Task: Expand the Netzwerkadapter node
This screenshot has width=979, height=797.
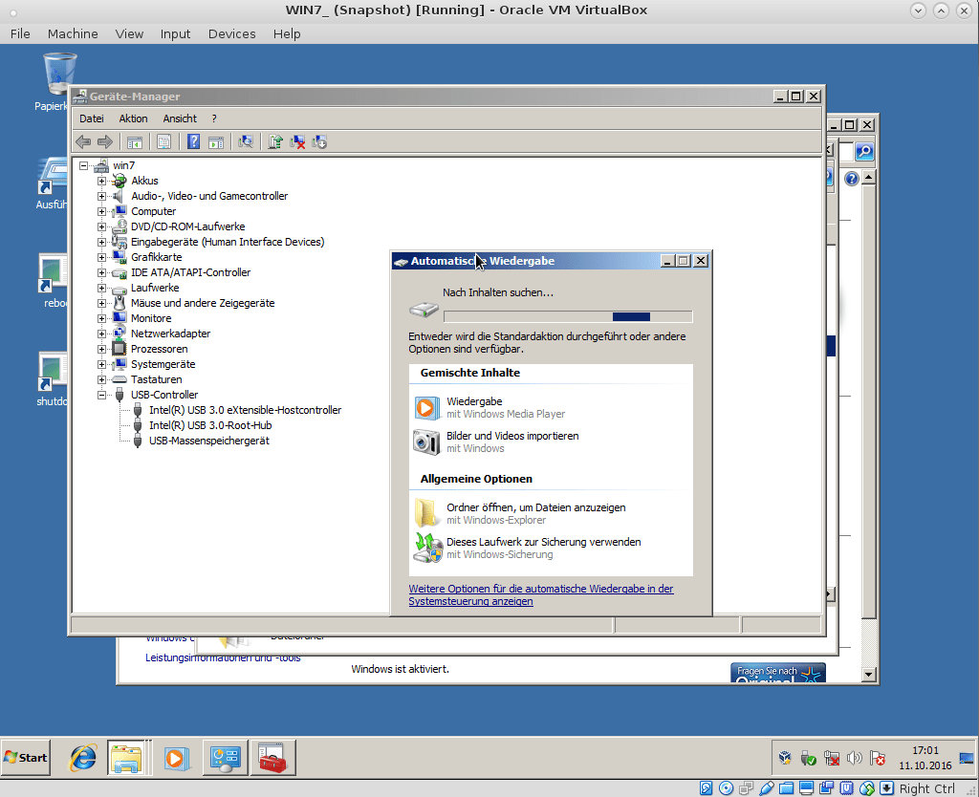Action: click(101, 334)
